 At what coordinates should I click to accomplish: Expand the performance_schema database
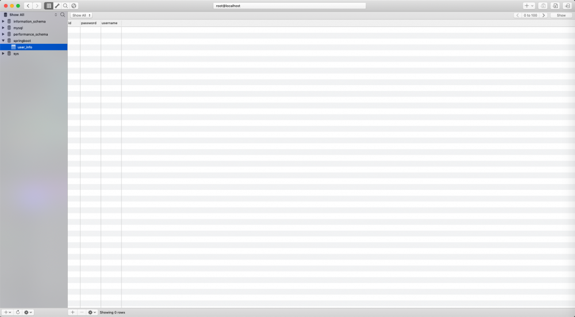[x=3, y=34]
